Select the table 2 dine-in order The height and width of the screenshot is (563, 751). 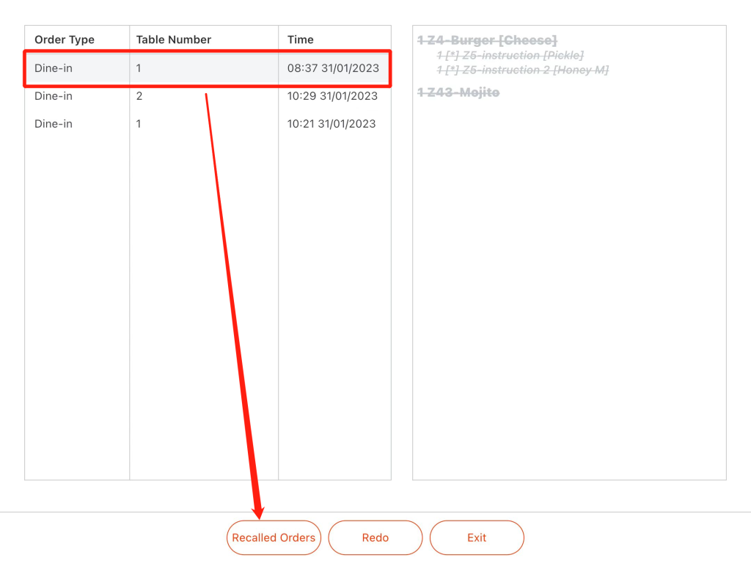(x=208, y=96)
